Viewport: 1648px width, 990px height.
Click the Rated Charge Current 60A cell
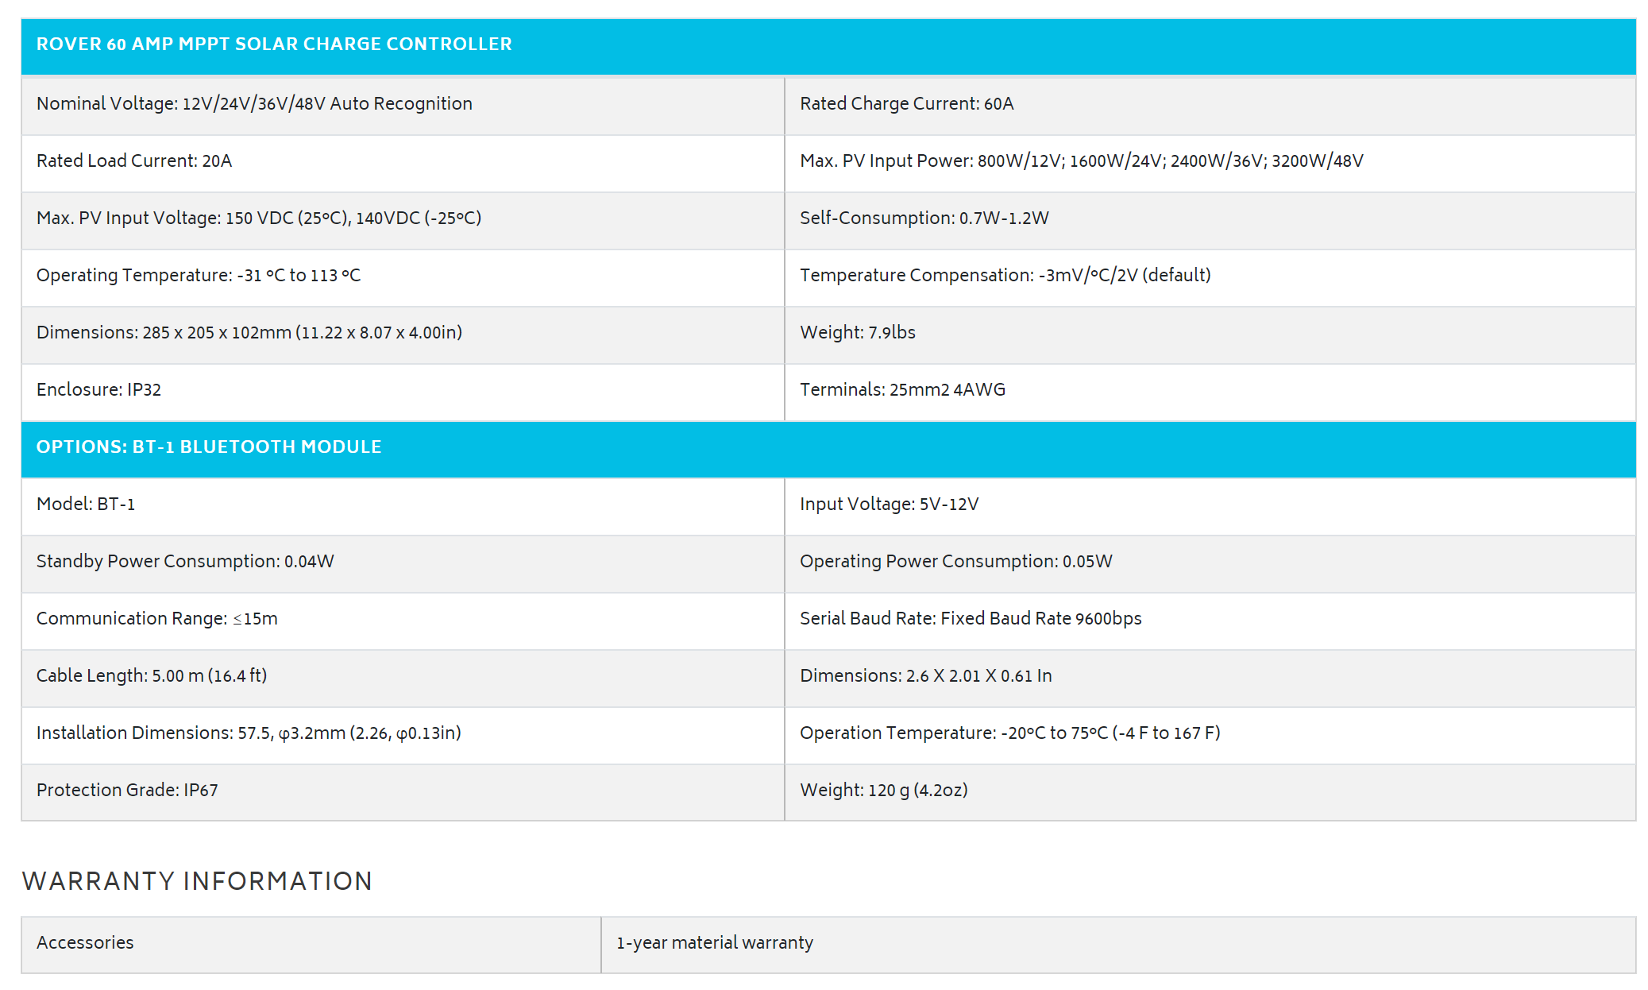point(906,104)
